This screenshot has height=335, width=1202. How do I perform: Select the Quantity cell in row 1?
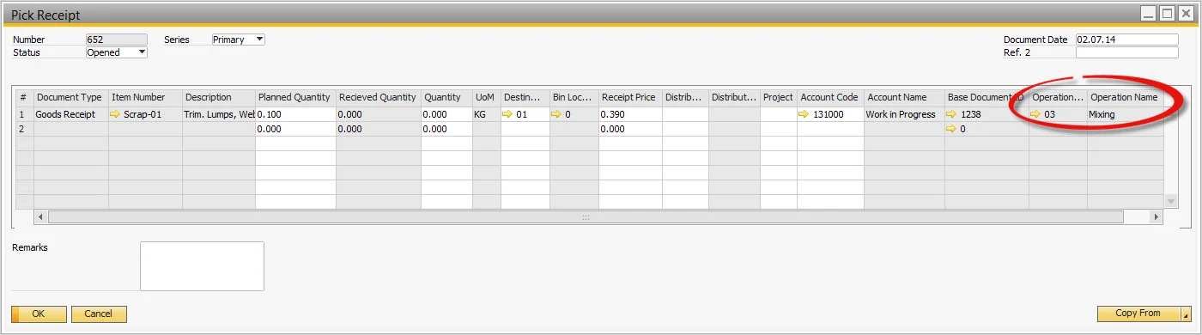click(x=446, y=114)
